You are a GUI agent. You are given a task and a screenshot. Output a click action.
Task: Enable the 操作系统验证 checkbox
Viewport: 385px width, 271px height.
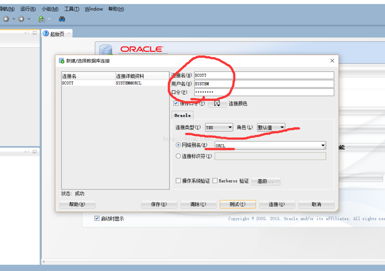(178, 181)
